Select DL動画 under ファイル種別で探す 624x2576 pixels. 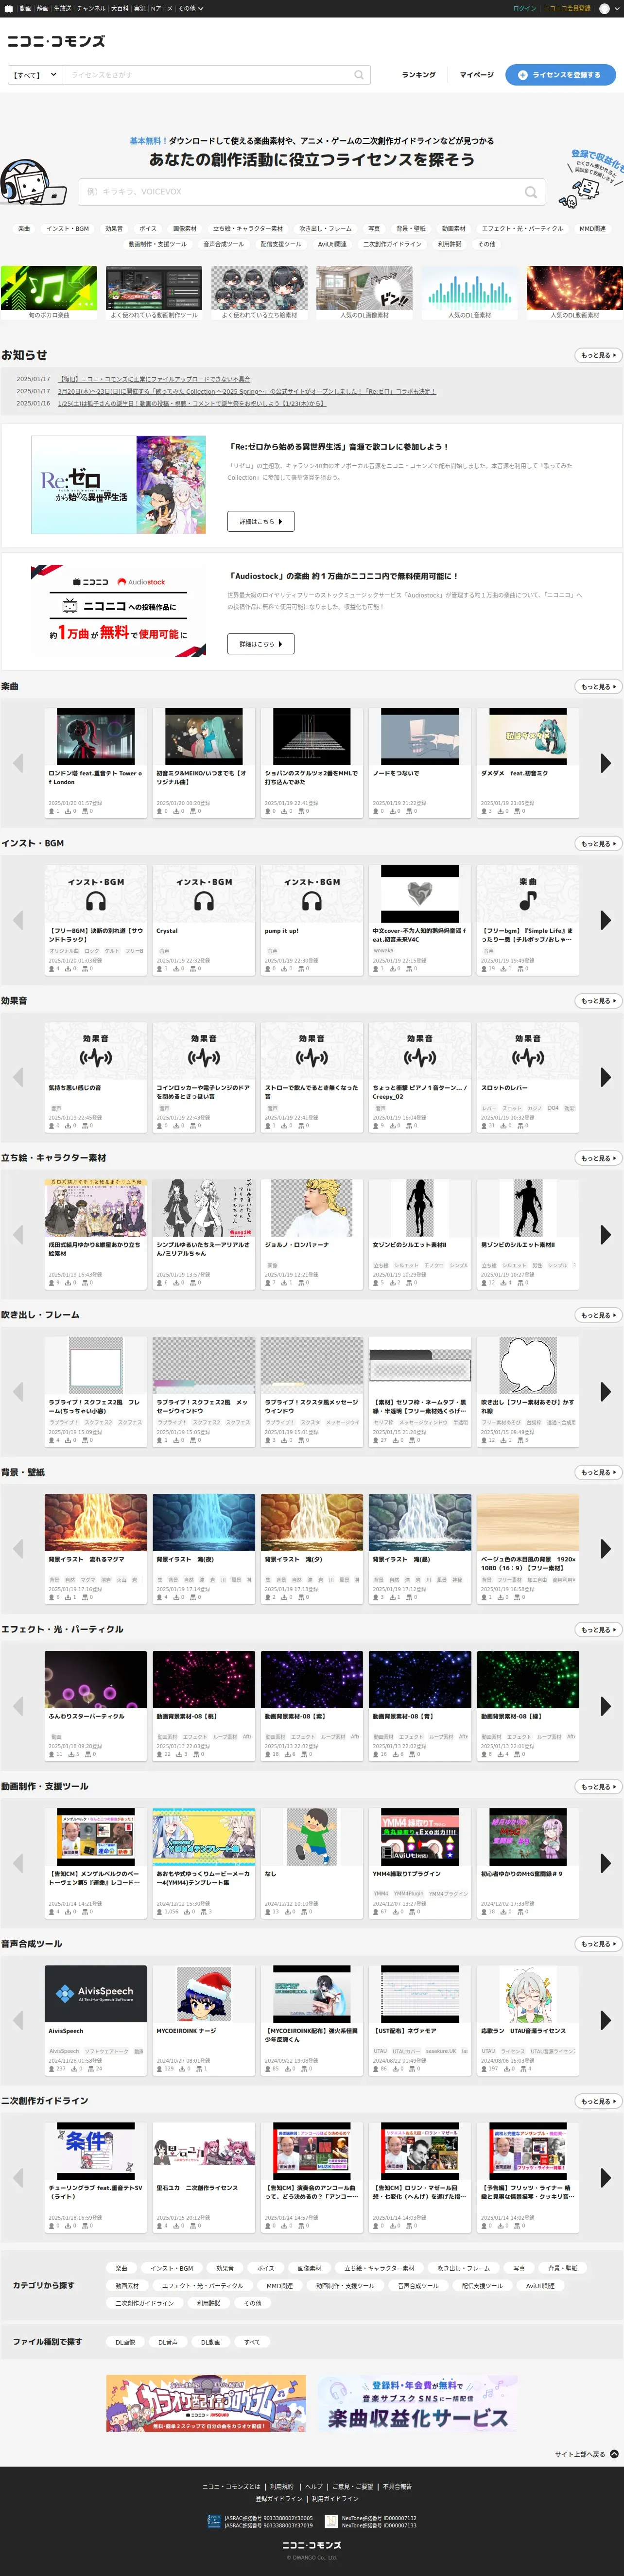click(211, 2342)
